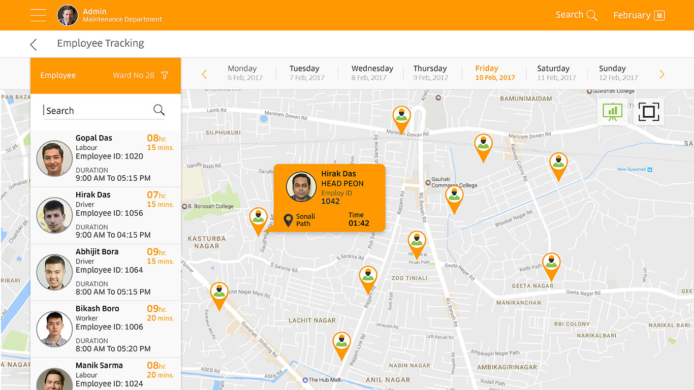Go back using the back arrow
This screenshot has width=694, height=390.
pyautogui.click(x=34, y=45)
